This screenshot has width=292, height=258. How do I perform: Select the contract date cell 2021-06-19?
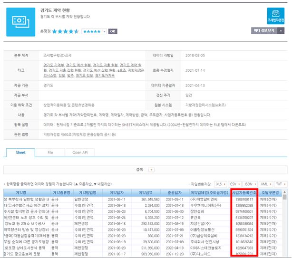tap(117, 242)
